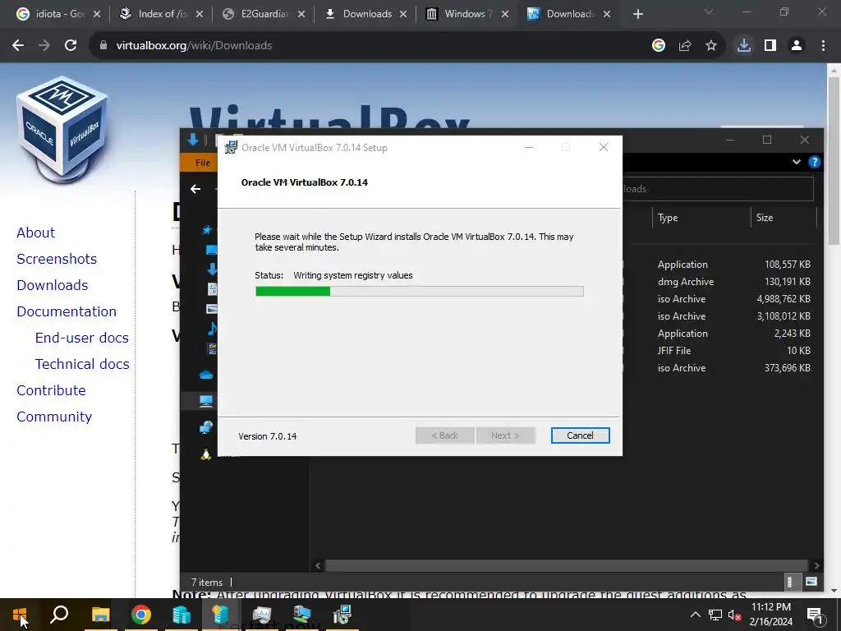
Task: Click Explorer quick access toolbar download arrow
Action: pos(193,140)
